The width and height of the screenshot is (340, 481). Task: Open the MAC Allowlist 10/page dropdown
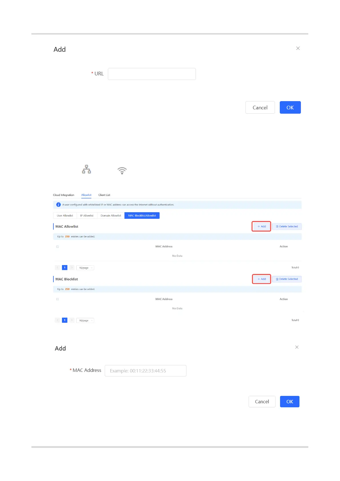85,268
